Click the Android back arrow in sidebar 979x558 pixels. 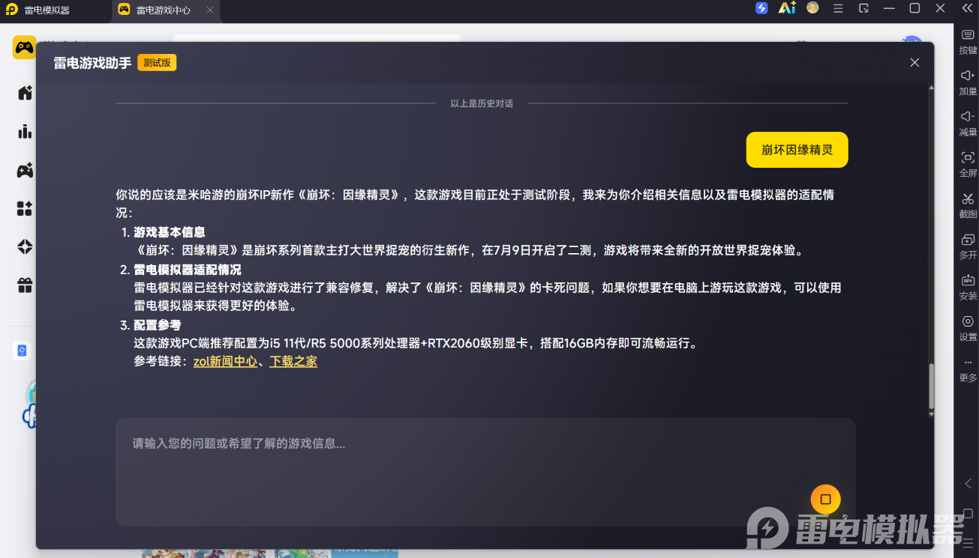click(968, 484)
